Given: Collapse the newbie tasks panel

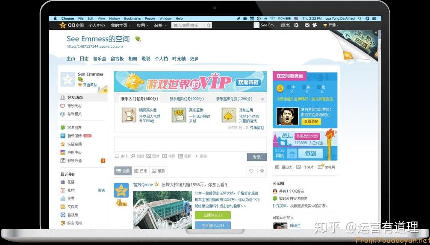Looking at the screenshot, I should [x=262, y=99].
